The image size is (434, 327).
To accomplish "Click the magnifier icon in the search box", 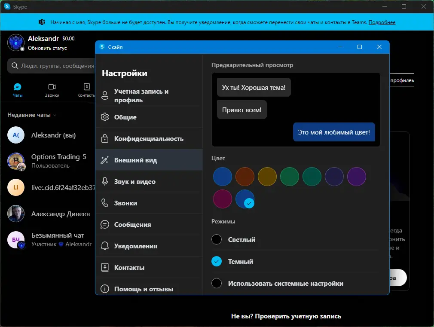I will [x=15, y=66].
